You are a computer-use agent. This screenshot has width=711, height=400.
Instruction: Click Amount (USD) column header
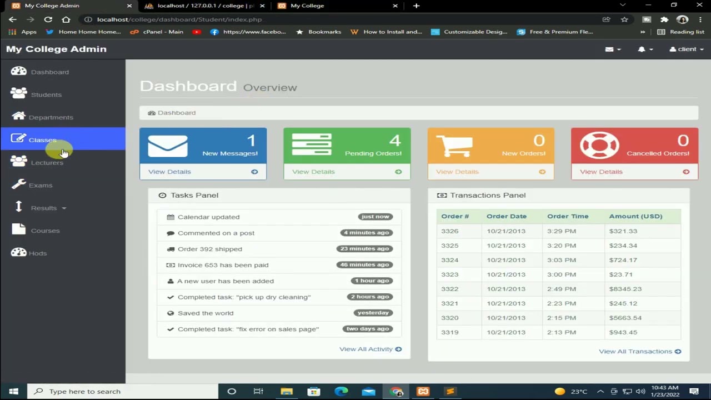642,216
